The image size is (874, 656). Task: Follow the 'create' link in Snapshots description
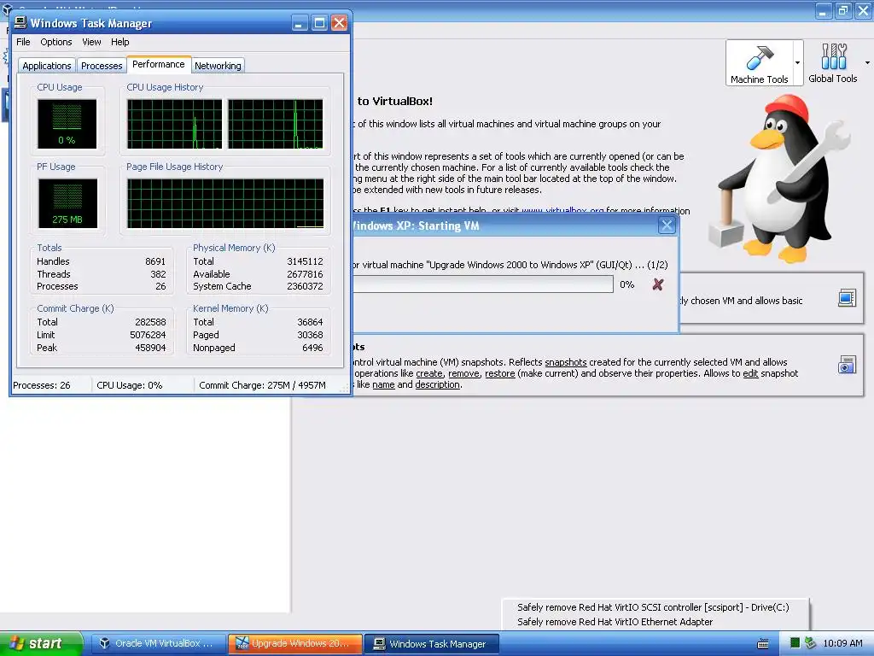click(429, 374)
